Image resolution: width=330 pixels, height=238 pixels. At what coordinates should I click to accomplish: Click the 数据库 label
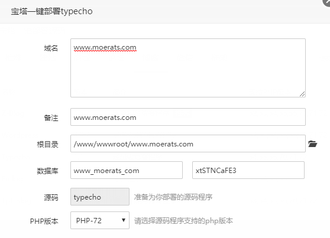click(47, 171)
